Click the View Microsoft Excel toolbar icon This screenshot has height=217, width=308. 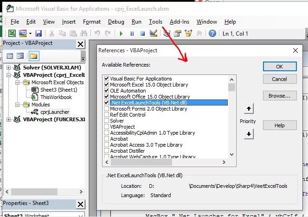(12, 33)
